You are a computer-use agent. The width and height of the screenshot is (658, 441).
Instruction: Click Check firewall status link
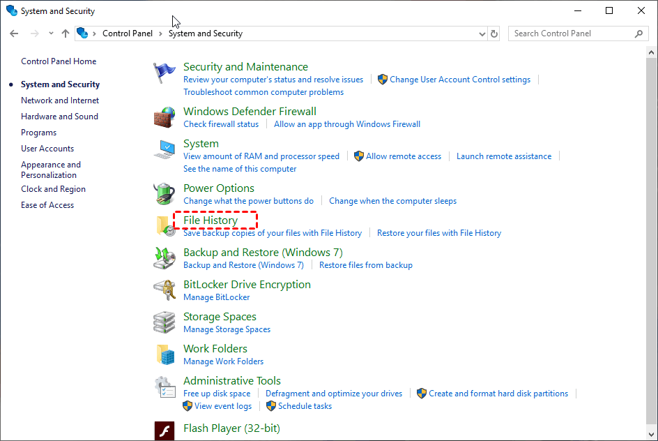[221, 124]
